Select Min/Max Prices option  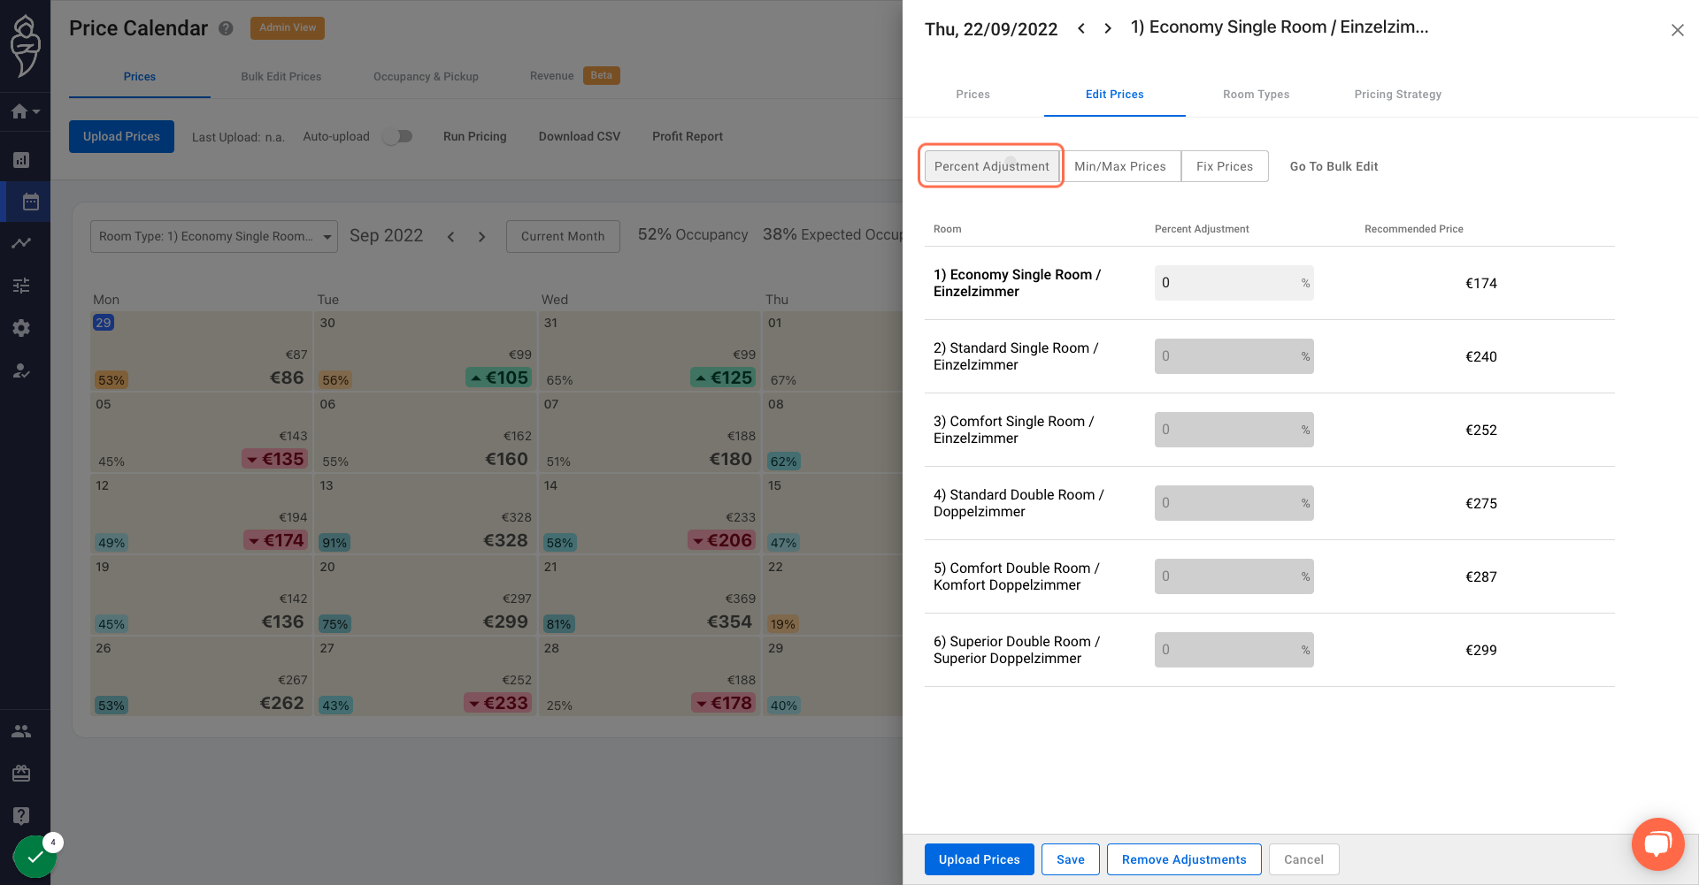[x=1120, y=166]
